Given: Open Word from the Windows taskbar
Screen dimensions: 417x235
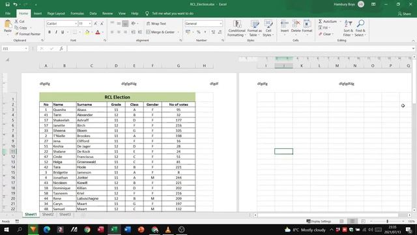Looking at the screenshot, I should click(x=128, y=229).
